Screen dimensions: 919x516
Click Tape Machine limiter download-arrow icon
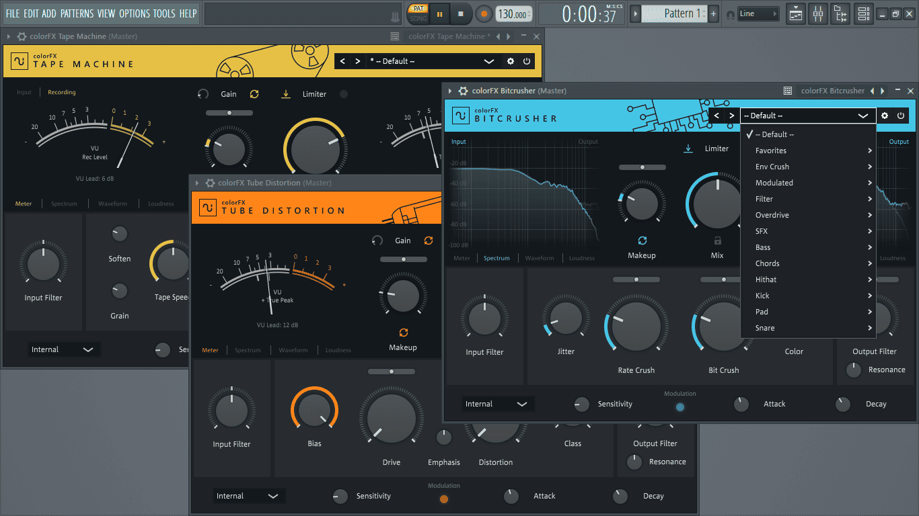[286, 94]
